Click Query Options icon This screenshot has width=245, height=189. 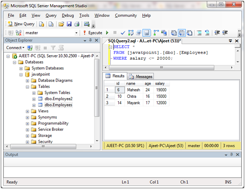pyautogui.click(x=138, y=33)
